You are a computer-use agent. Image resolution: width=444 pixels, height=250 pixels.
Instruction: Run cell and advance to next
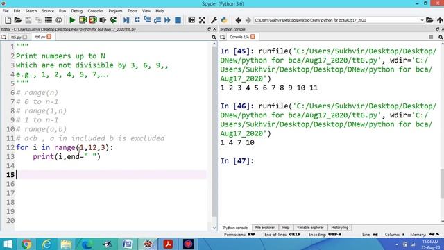(x=93, y=20)
